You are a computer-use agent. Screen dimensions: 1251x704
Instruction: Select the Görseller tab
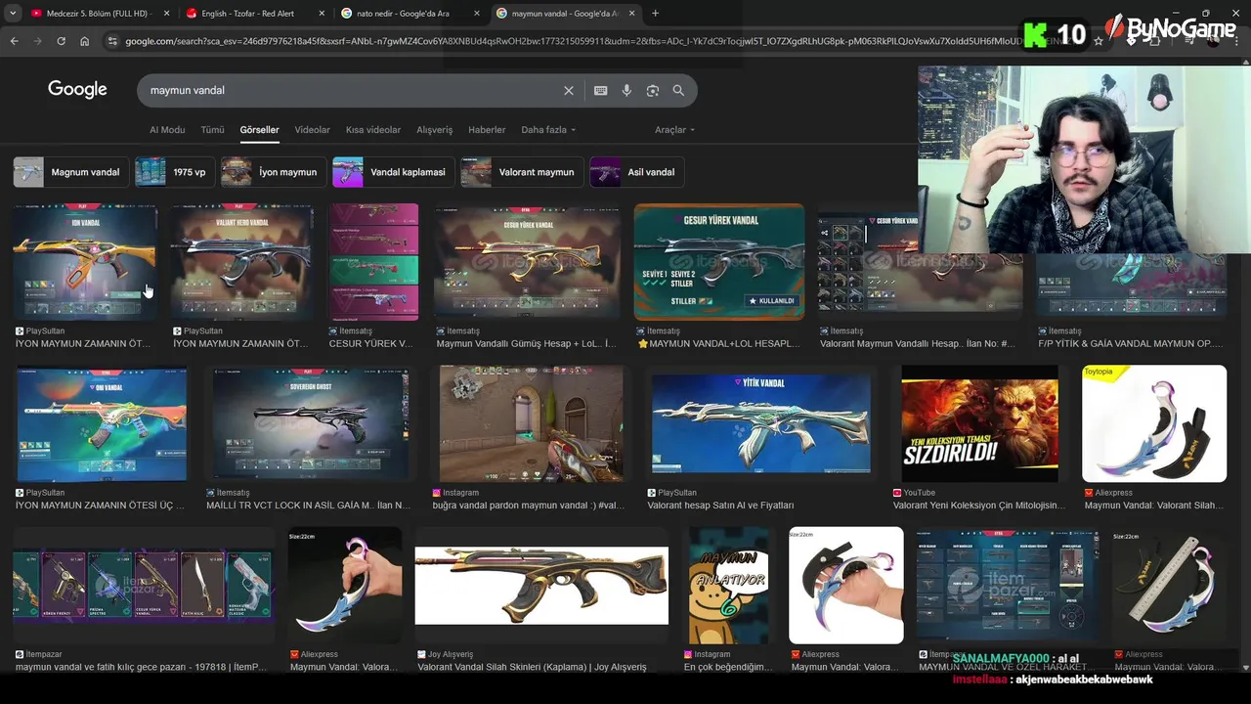pos(259,130)
